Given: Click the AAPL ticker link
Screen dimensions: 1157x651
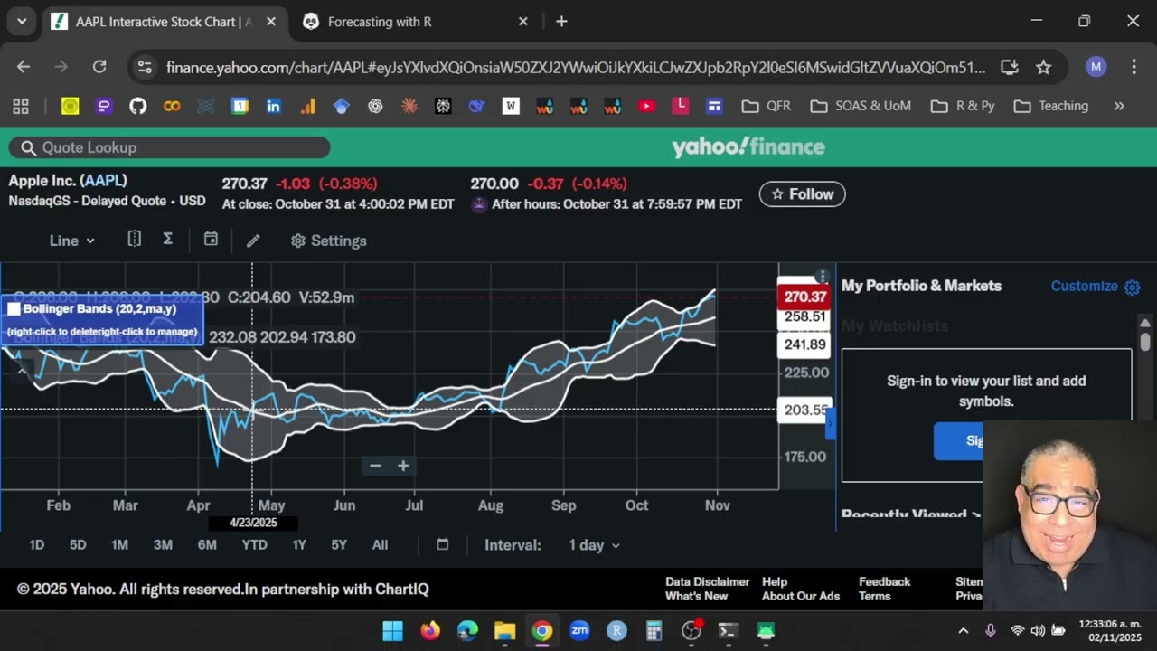Looking at the screenshot, I should pyautogui.click(x=103, y=181).
